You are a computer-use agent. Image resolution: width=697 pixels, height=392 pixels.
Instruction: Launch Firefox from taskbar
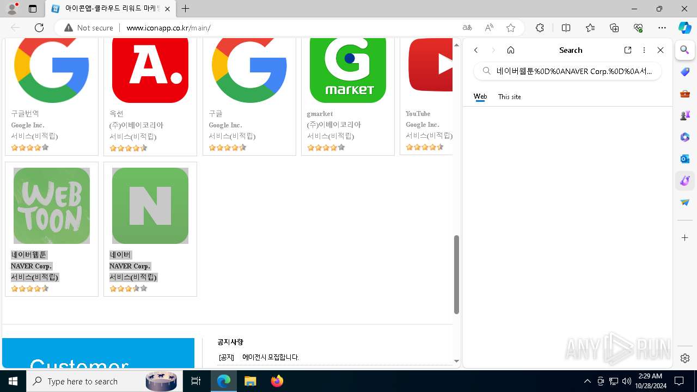tap(277, 381)
